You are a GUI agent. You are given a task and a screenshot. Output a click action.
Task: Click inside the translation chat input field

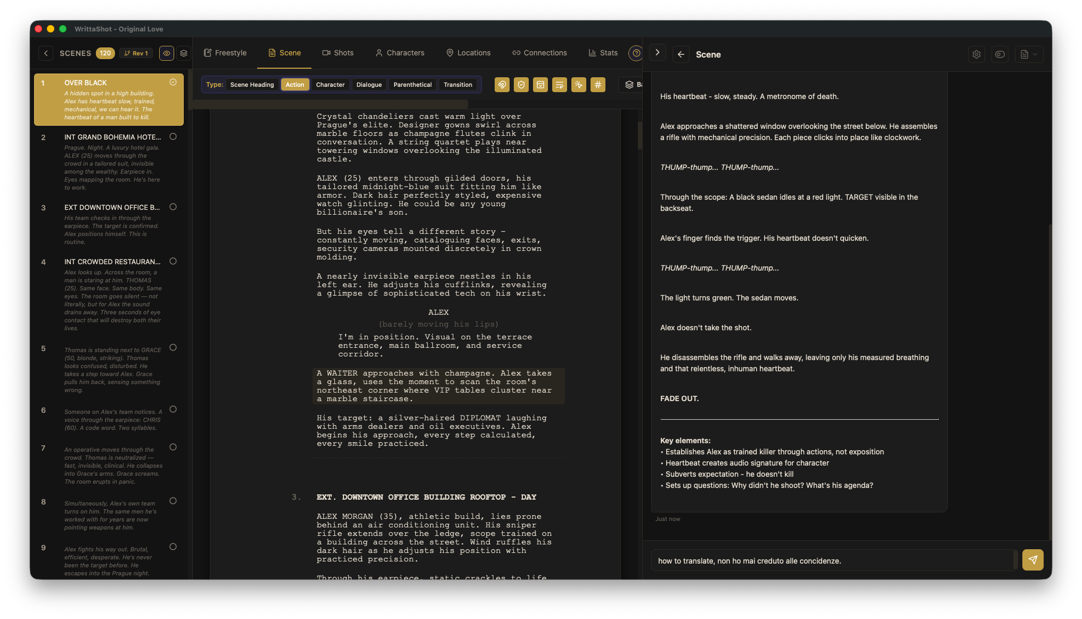pyautogui.click(x=825, y=560)
